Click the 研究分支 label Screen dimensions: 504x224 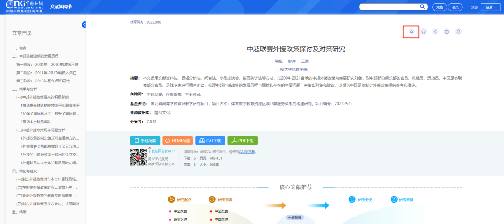(x=365, y=200)
